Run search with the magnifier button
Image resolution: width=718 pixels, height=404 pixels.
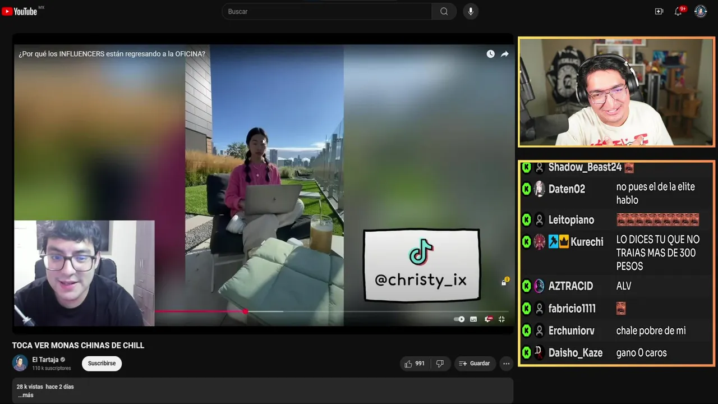click(x=444, y=11)
